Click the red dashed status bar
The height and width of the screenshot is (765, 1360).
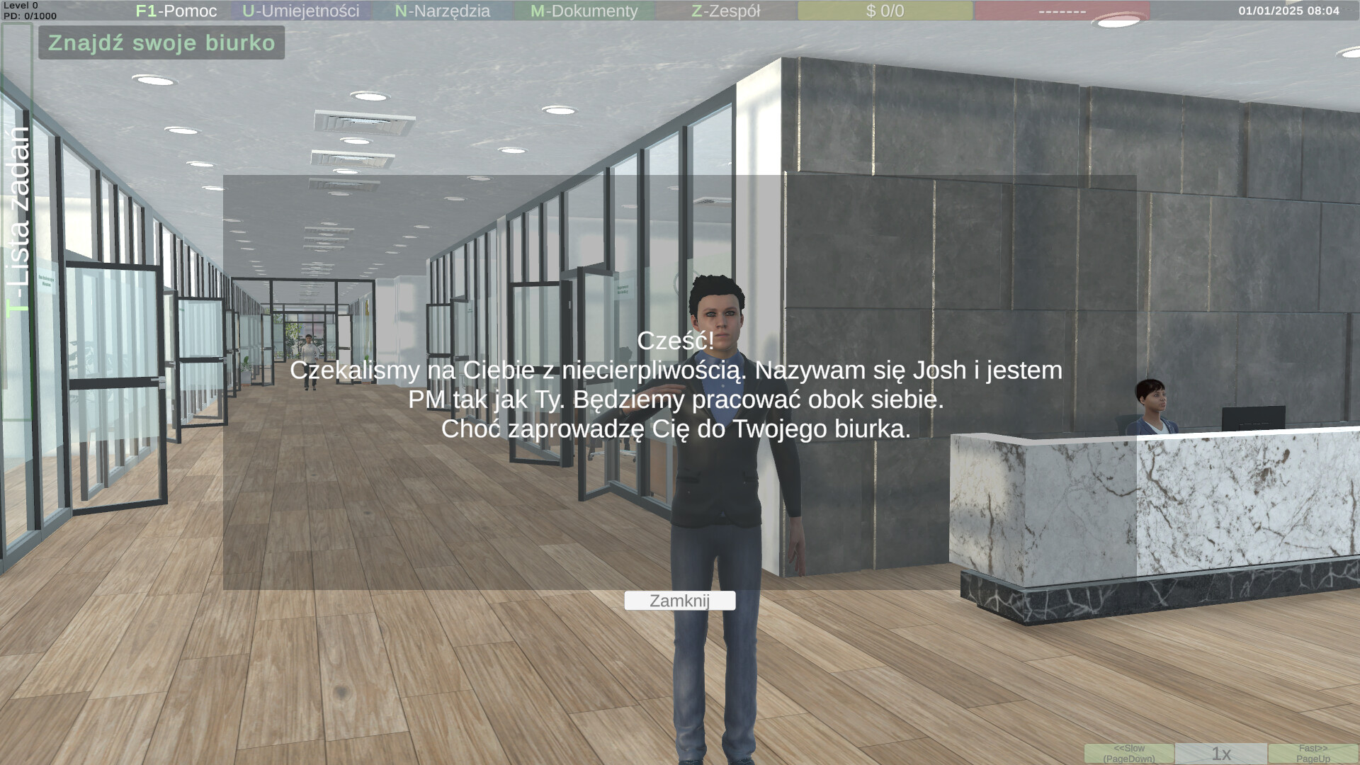(x=1061, y=11)
